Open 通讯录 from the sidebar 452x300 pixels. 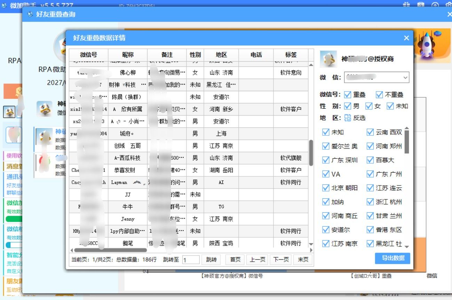(13, 176)
